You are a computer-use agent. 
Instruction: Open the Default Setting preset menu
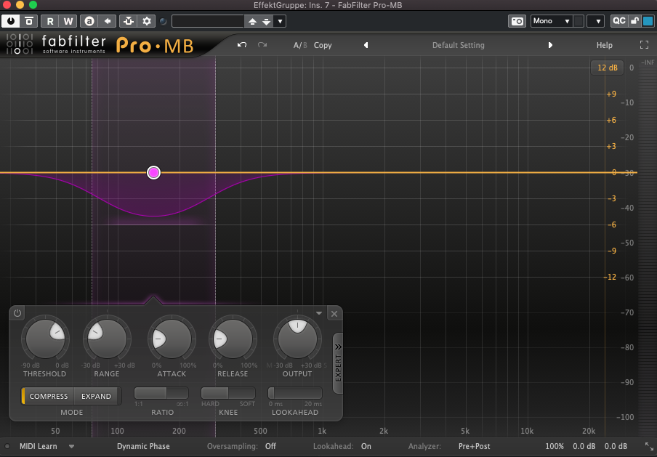click(459, 45)
